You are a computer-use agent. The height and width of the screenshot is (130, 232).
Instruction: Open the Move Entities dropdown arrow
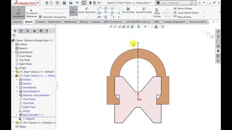(204, 17)
